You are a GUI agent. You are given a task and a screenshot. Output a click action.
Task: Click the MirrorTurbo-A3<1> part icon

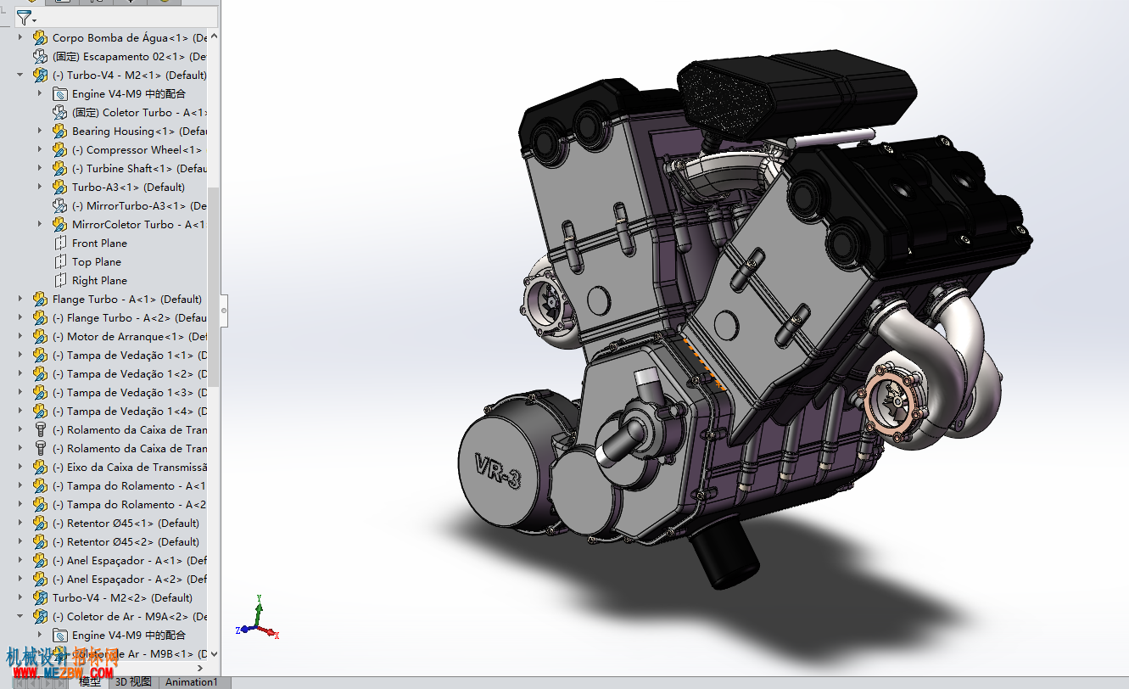[59, 205]
